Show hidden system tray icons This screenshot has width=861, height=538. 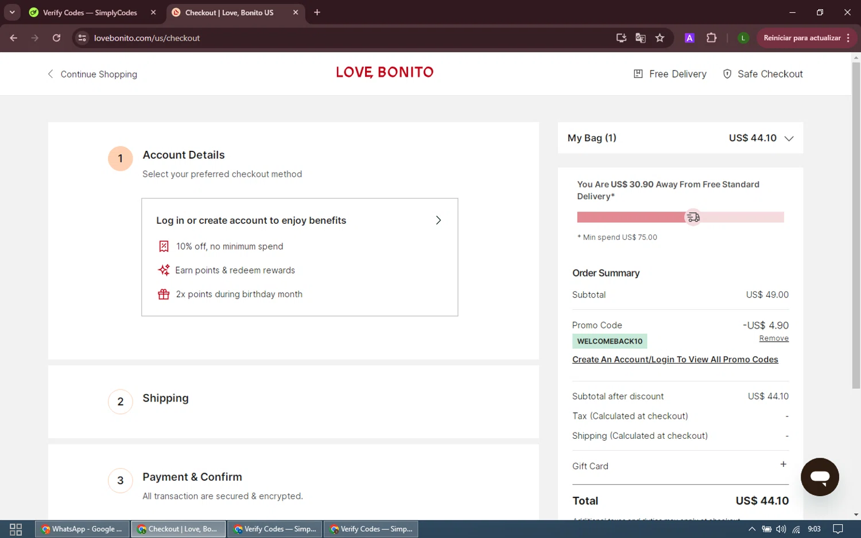tap(752, 529)
